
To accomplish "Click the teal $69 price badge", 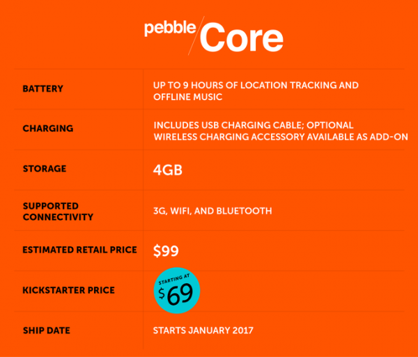I will pos(177,291).
